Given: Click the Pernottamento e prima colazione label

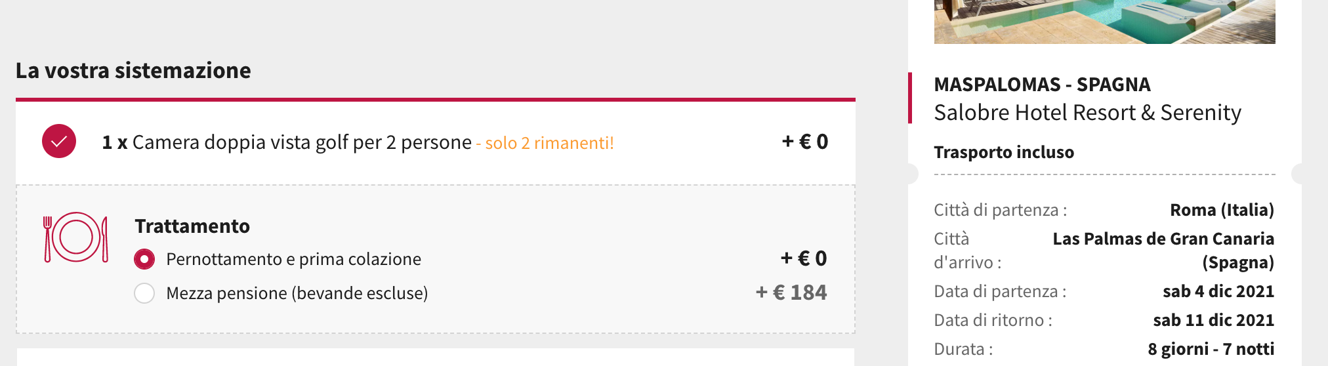Looking at the screenshot, I should [293, 259].
